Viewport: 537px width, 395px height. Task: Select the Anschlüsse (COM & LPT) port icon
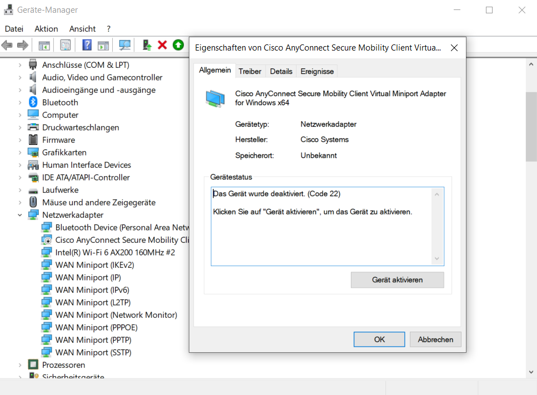click(33, 64)
